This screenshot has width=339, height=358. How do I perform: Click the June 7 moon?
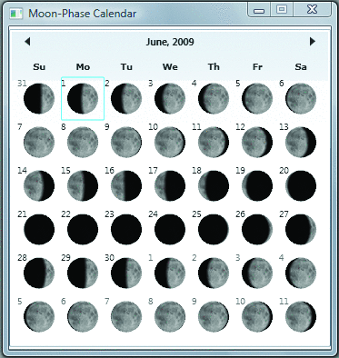39,142
